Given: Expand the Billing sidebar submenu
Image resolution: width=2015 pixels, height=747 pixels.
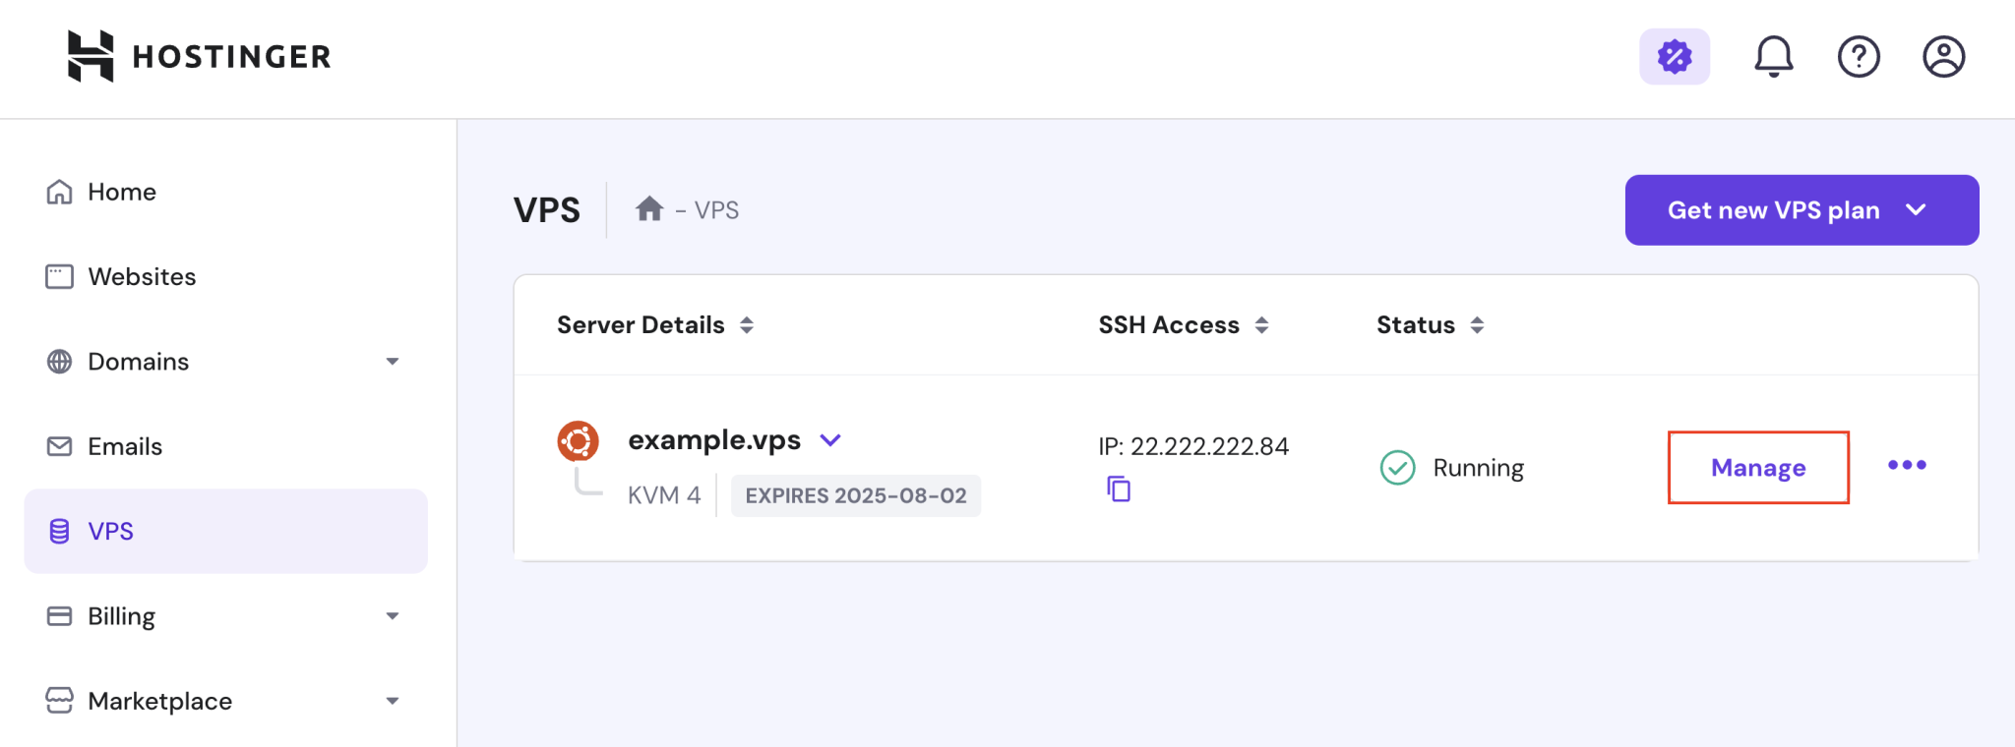Looking at the screenshot, I should (393, 616).
